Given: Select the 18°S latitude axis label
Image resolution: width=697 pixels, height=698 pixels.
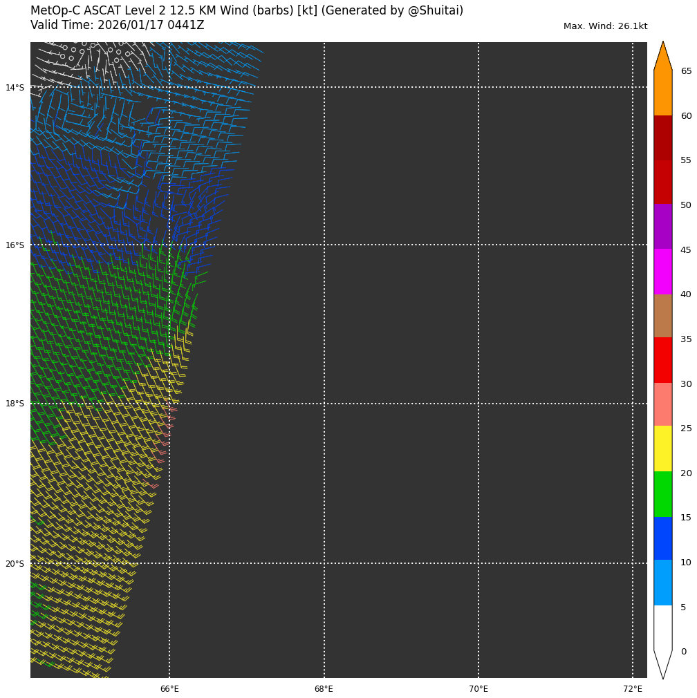Looking at the screenshot, I should [x=15, y=404].
